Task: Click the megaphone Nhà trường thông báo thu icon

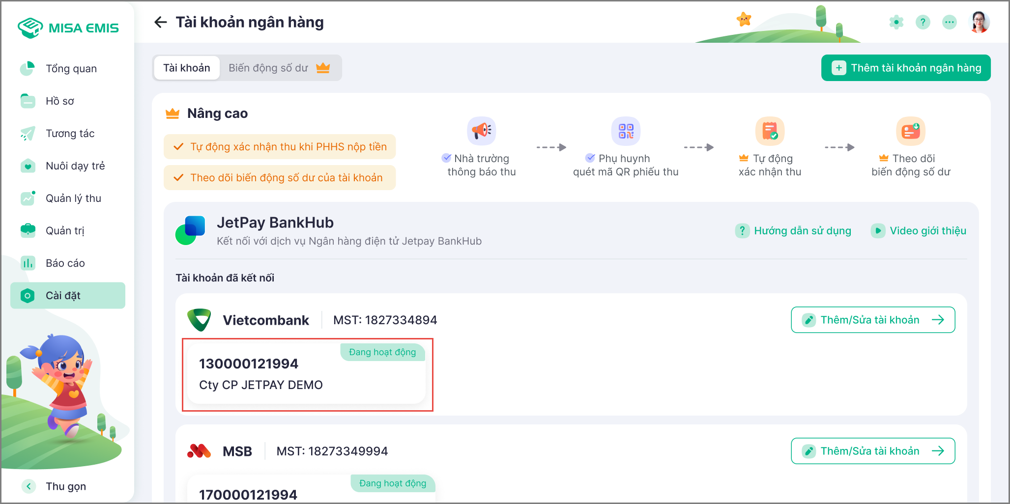Action: coord(482,131)
